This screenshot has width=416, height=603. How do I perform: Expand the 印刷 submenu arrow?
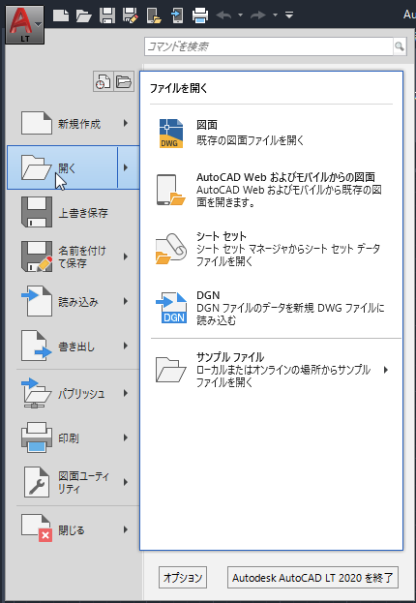(126, 437)
